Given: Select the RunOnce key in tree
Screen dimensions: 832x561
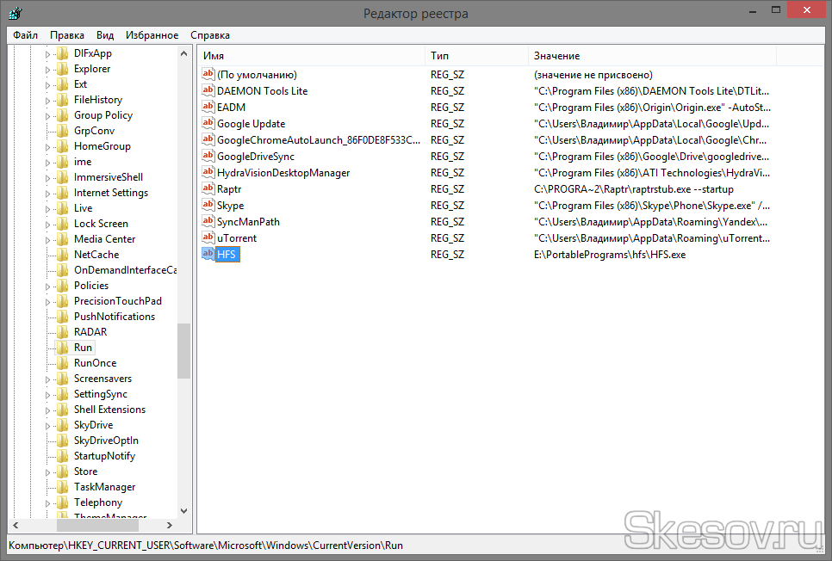Looking at the screenshot, I should pyautogui.click(x=95, y=363).
